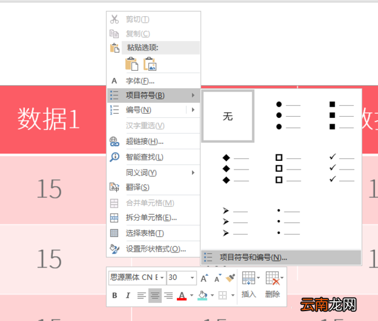Apply red font color swatch

coord(182,295)
